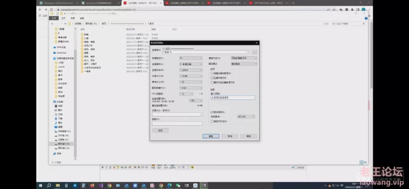Go up one folder level in Explorer
Screen dimensions: 409x189
[65, 23]
